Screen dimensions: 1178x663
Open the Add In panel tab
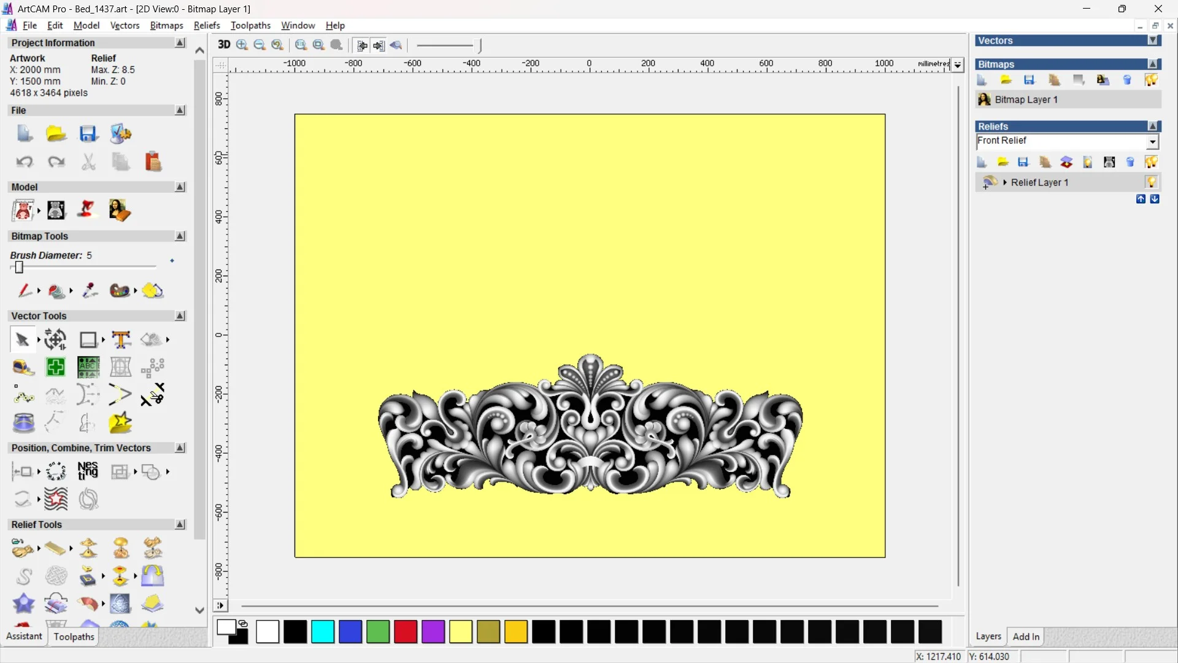click(1026, 637)
